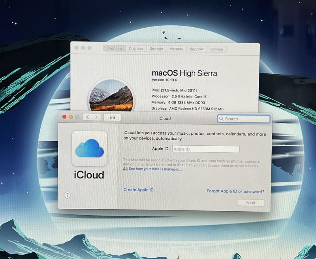Show all preferences grid button
The height and width of the screenshot is (259, 316).
[113, 117]
